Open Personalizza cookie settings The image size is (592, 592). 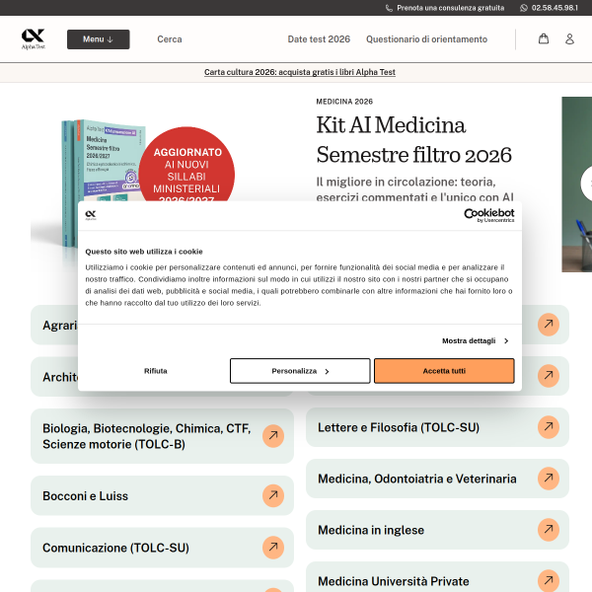[x=300, y=371]
